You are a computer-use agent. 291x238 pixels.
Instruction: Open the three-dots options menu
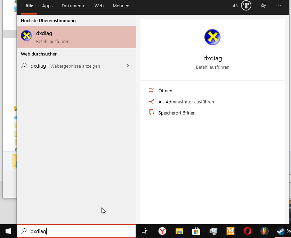pyautogui.click(x=278, y=6)
